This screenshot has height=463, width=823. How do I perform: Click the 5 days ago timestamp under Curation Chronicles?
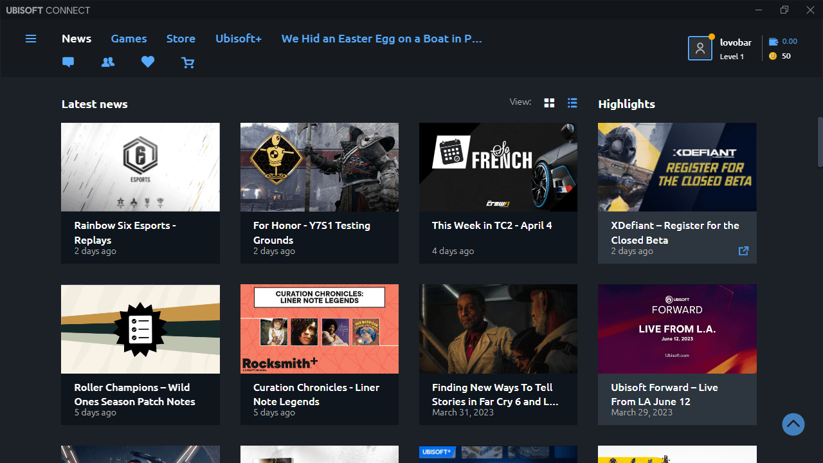(274, 412)
